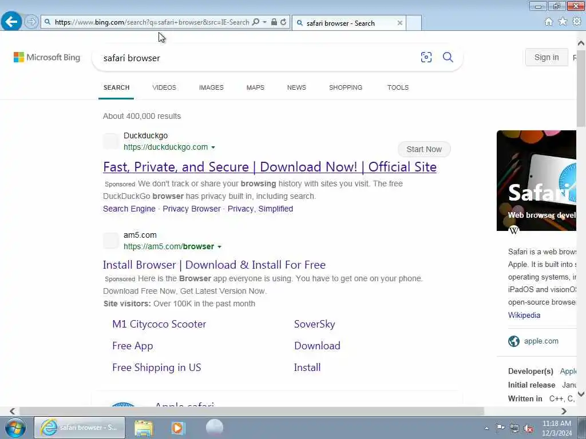
Task: Open Action Center flag tray icon
Action: pyautogui.click(x=500, y=428)
